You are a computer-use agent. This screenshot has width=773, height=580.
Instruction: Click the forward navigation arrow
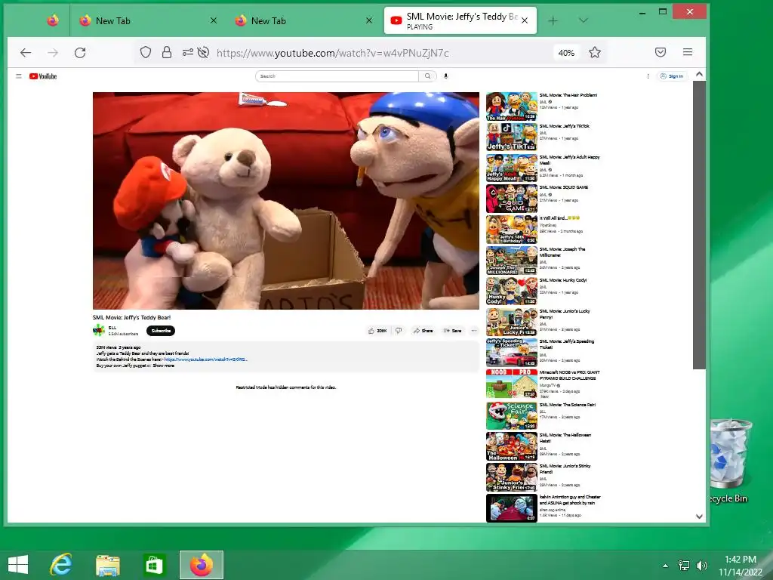click(x=53, y=53)
